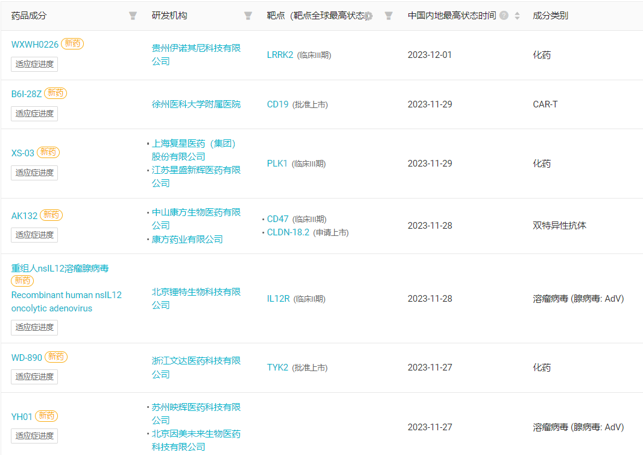Show help for 中国内地最高状态时间
643x455 pixels.
(504, 16)
